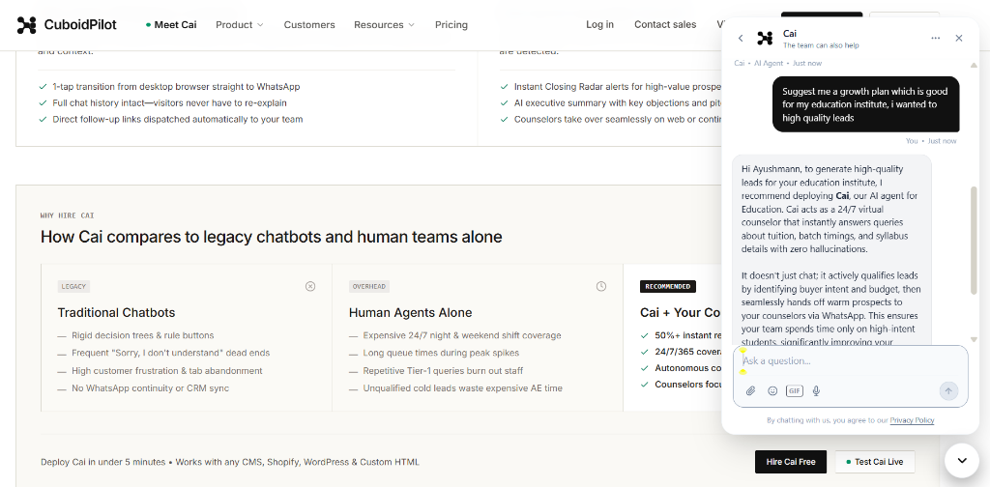Click Contact sales in the navbar
The image size is (990, 487).
pos(665,24)
